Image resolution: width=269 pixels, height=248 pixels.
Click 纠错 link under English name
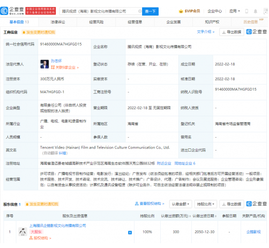(x=62, y=153)
